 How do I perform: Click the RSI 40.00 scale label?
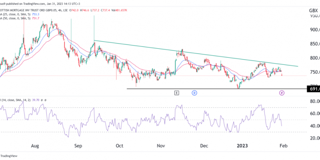[x=314, y=126]
